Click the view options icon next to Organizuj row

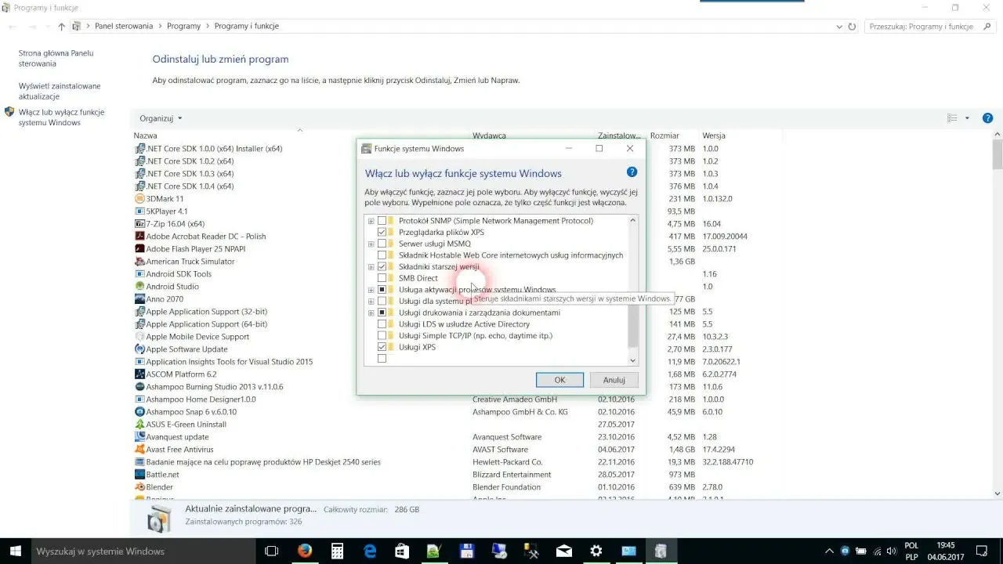(953, 118)
